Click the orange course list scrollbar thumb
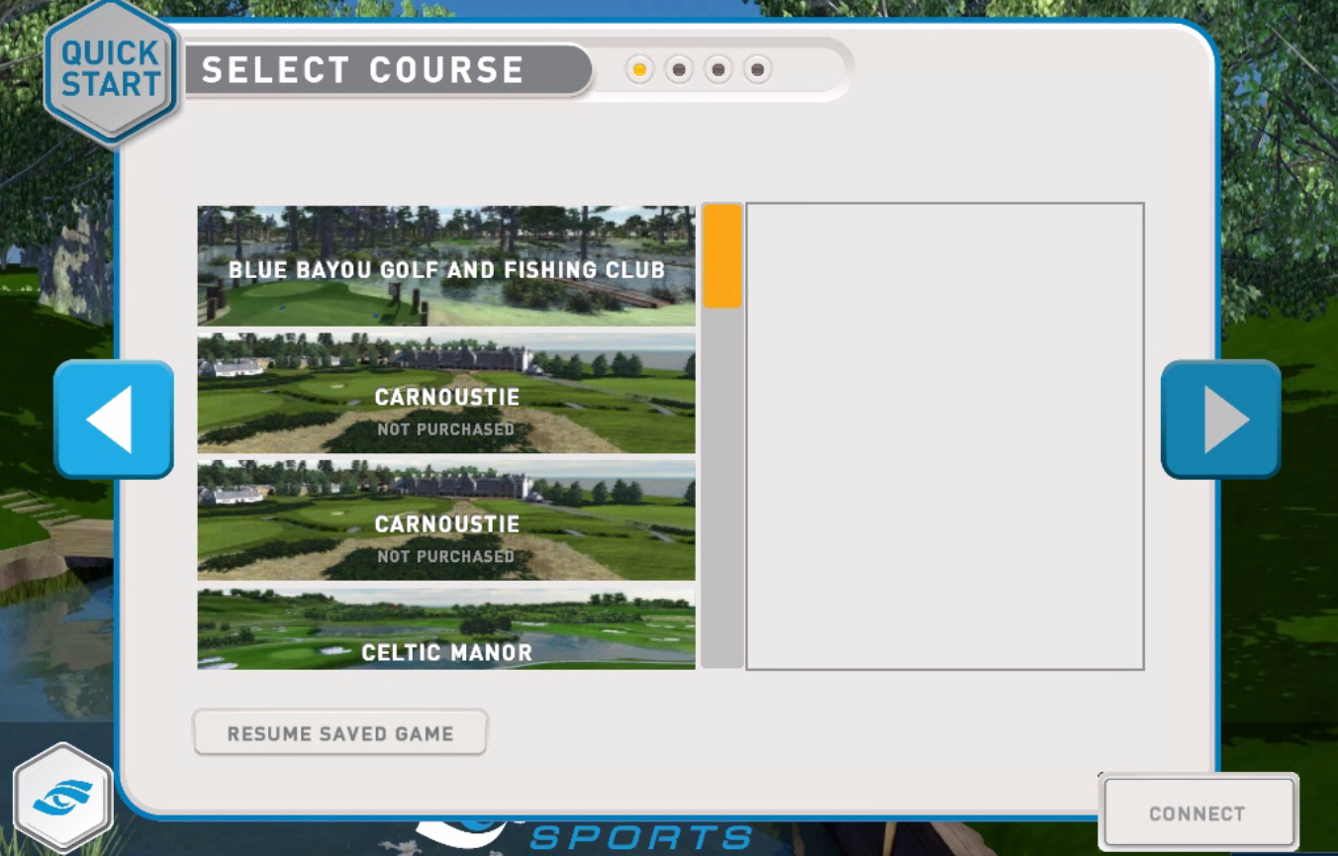 point(722,255)
